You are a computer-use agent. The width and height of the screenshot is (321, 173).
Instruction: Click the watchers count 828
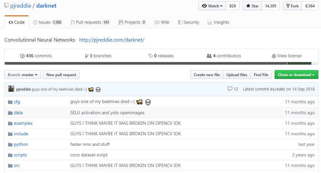[233, 6]
